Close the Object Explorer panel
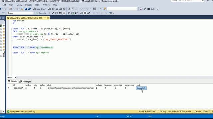 click(3, 18)
